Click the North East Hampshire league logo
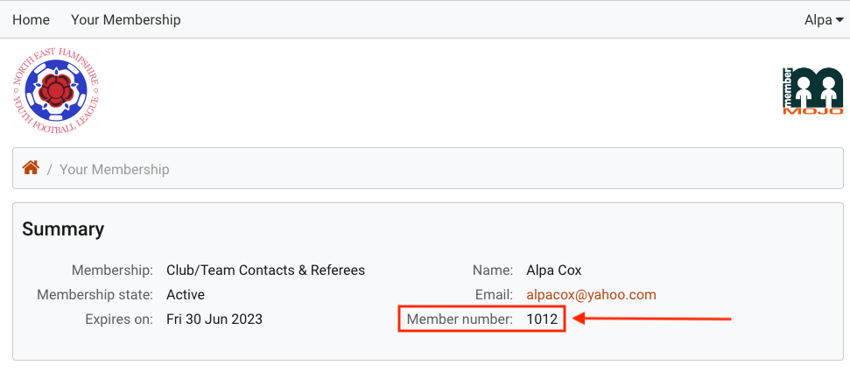Viewport: 850px width, 372px height. [56, 91]
